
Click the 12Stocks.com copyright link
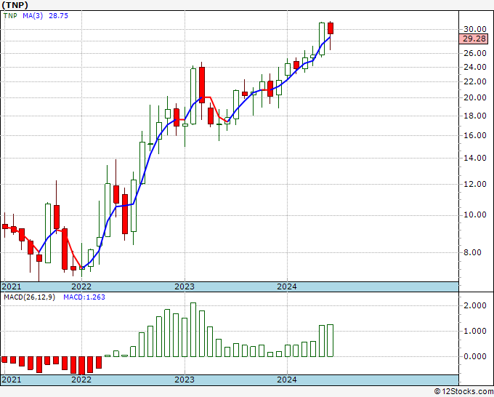(463, 392)
